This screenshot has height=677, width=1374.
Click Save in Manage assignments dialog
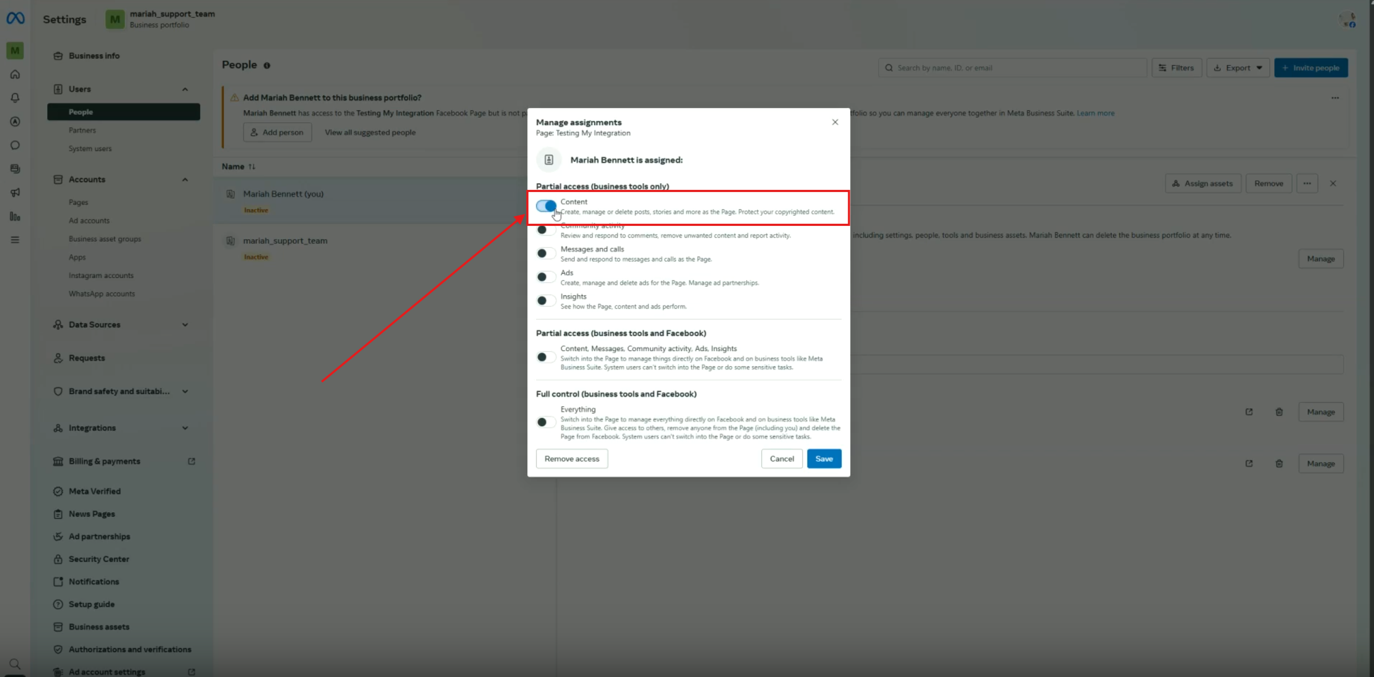(x=823, y=459)
